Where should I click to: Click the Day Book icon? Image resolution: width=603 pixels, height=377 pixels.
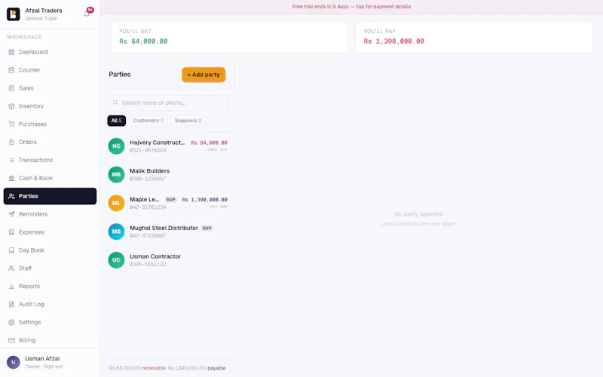[x=11, y=250]
